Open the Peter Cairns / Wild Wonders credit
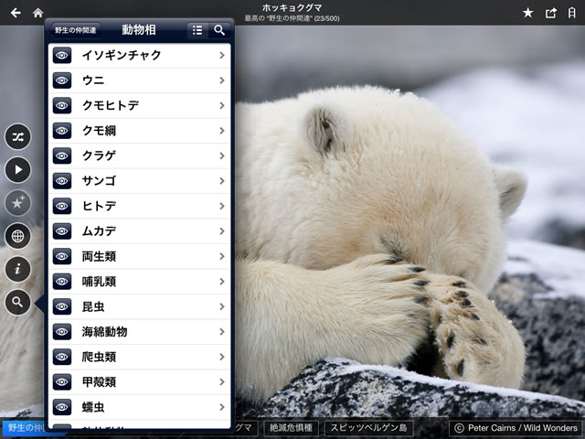 (516, 428)
